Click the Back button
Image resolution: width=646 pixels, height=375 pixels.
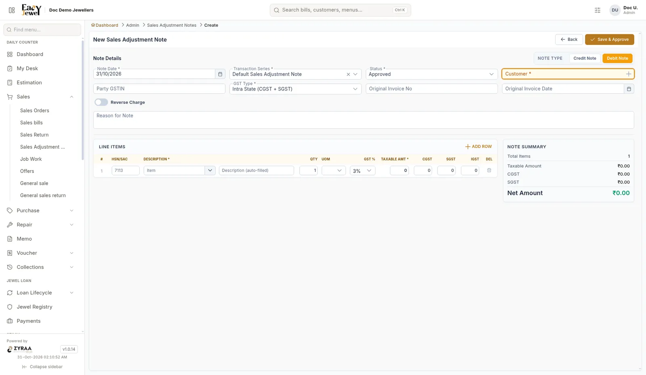click(x=569, y=40)
